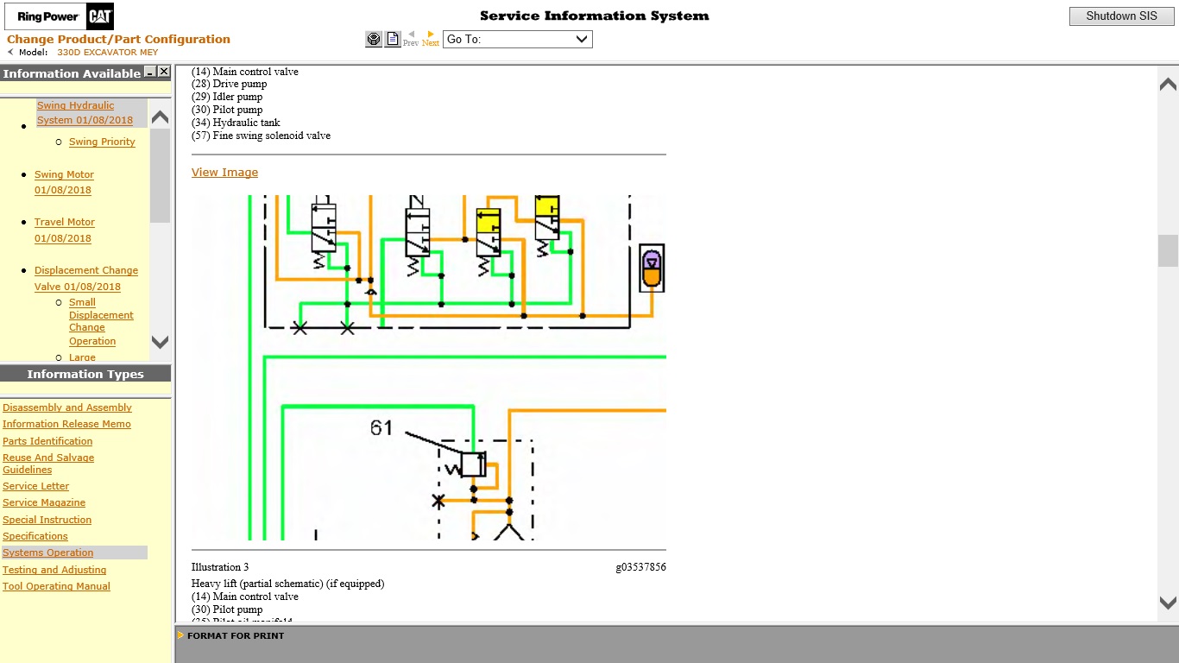Go to Prev document arrow
The height and width of the screenshot is (663, 1179).
coord(411,38)
